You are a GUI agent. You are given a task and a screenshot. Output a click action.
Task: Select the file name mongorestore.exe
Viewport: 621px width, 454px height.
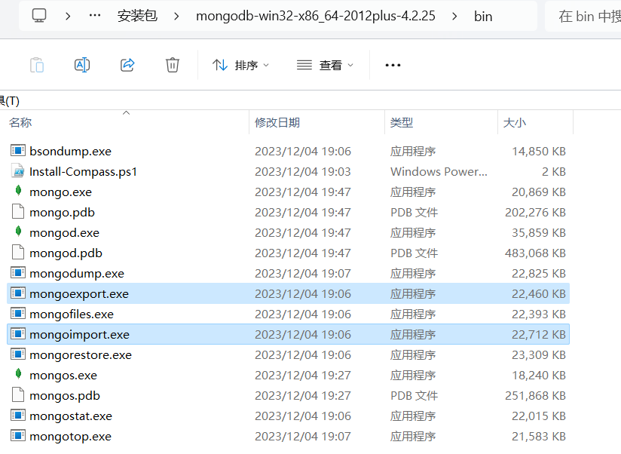81,355
